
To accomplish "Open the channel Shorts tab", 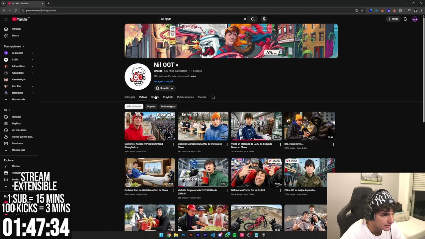I will tap(155, 97).
